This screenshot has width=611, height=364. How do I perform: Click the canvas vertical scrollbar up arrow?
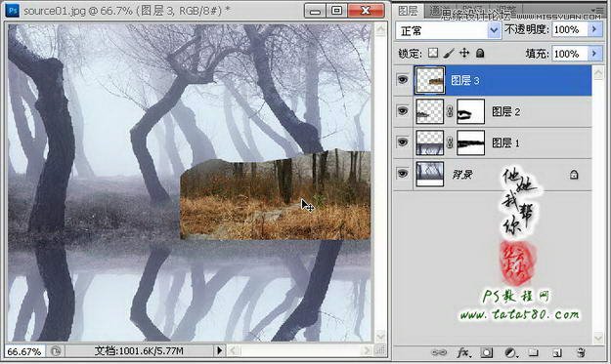tap(380, 29)
